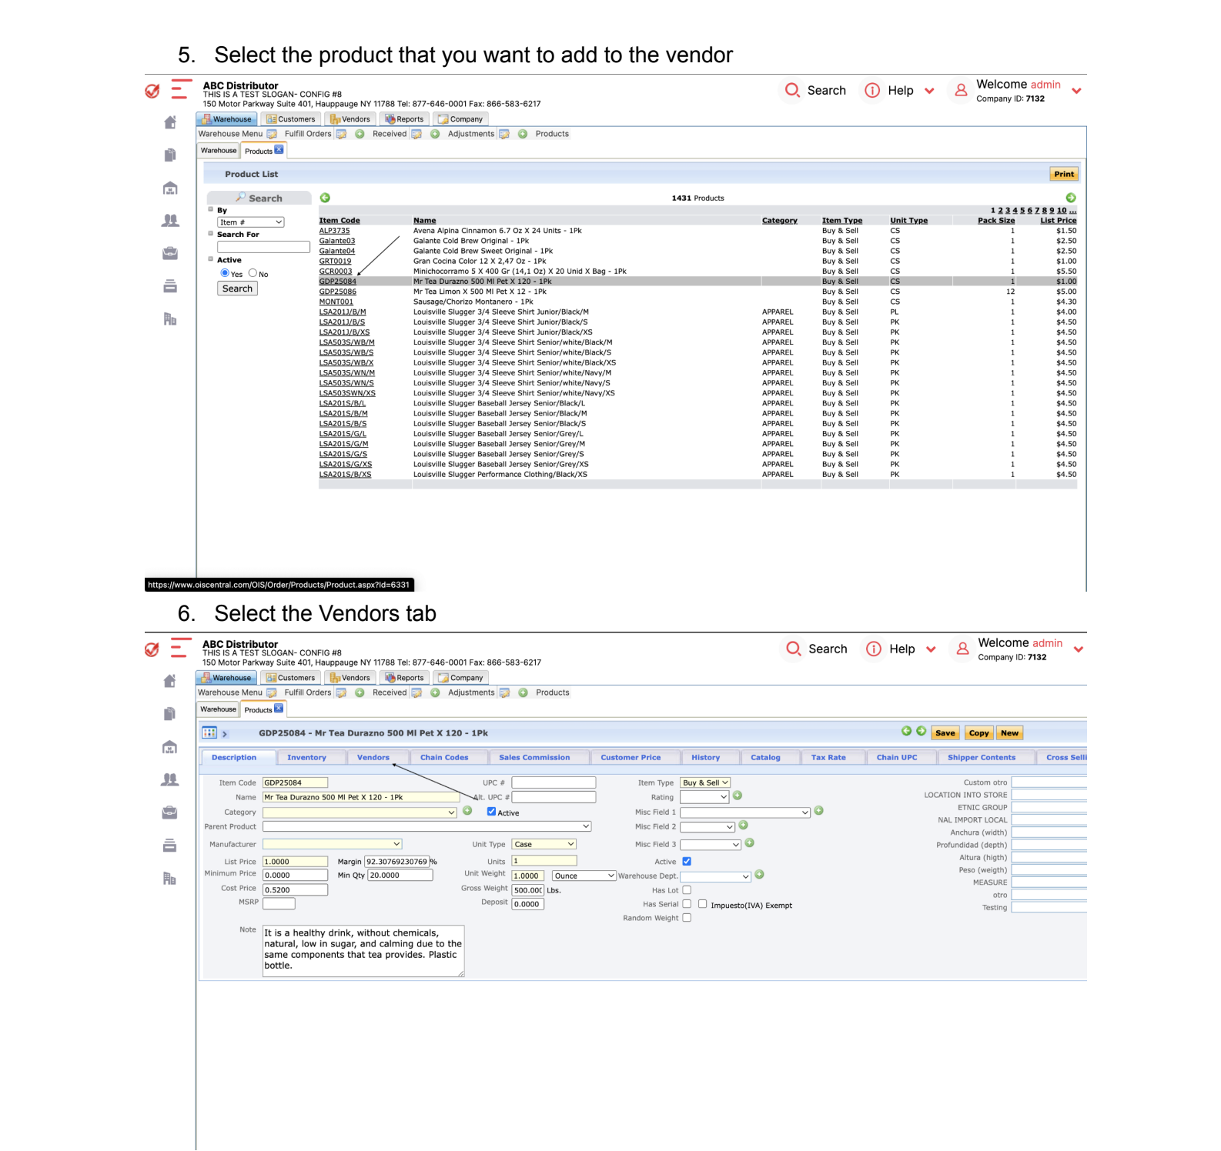Open the Item Type dropdown showing Buy & Sell

pyautogui.click(x=705, y=783)
